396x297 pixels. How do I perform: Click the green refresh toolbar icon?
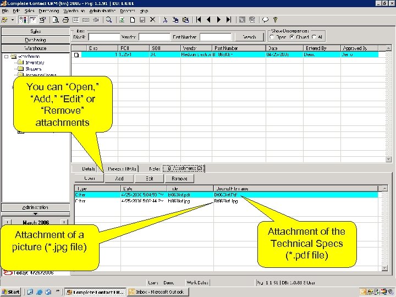coord(122,20)
